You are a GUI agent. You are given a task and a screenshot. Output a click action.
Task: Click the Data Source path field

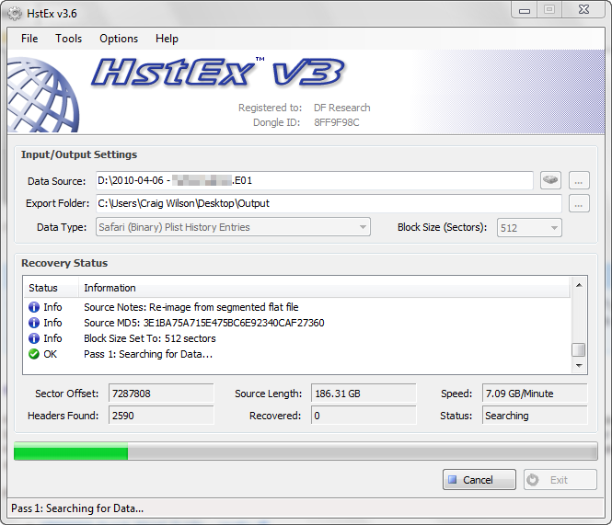(315, 180)
